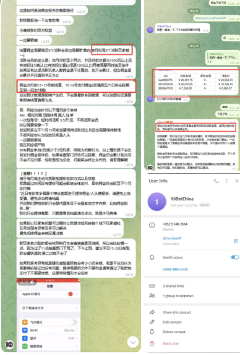Screen dimensions: 240x355
Task: Click the message starting with '【重要！！！！】'
Action: (76, 193)
